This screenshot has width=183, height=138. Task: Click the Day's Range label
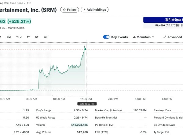point(44,110)
